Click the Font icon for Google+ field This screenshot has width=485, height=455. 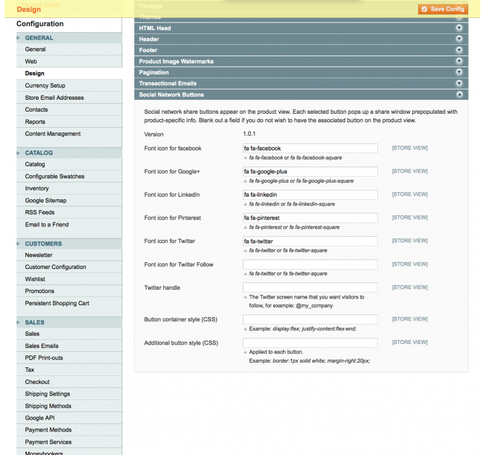pyautogui.click(x=310, y=171)
